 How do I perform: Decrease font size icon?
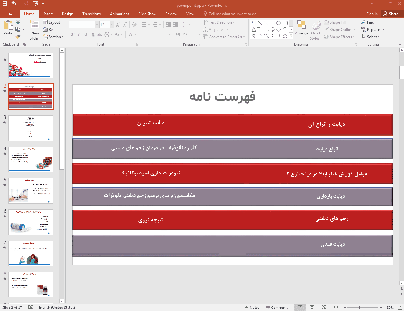(x=125, y=25)
